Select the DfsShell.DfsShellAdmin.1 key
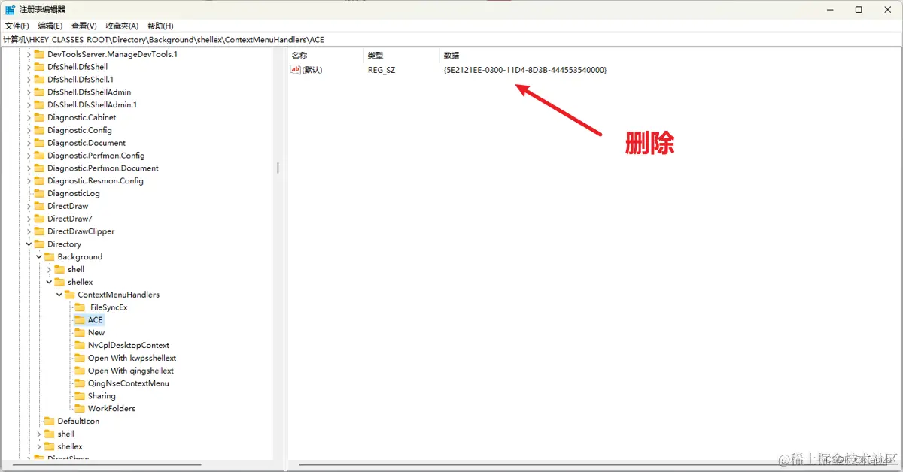 point(92,104)
